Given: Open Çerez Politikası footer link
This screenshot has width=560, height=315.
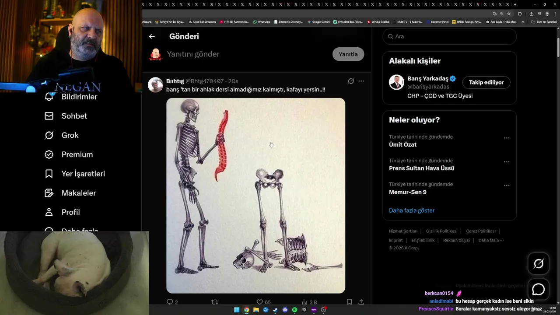Looking at the screenshot, I should [481, 231].
